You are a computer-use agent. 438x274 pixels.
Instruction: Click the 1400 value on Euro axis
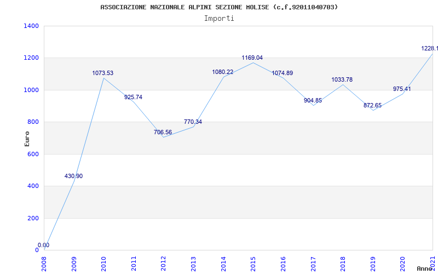click(x=31, y=26)
